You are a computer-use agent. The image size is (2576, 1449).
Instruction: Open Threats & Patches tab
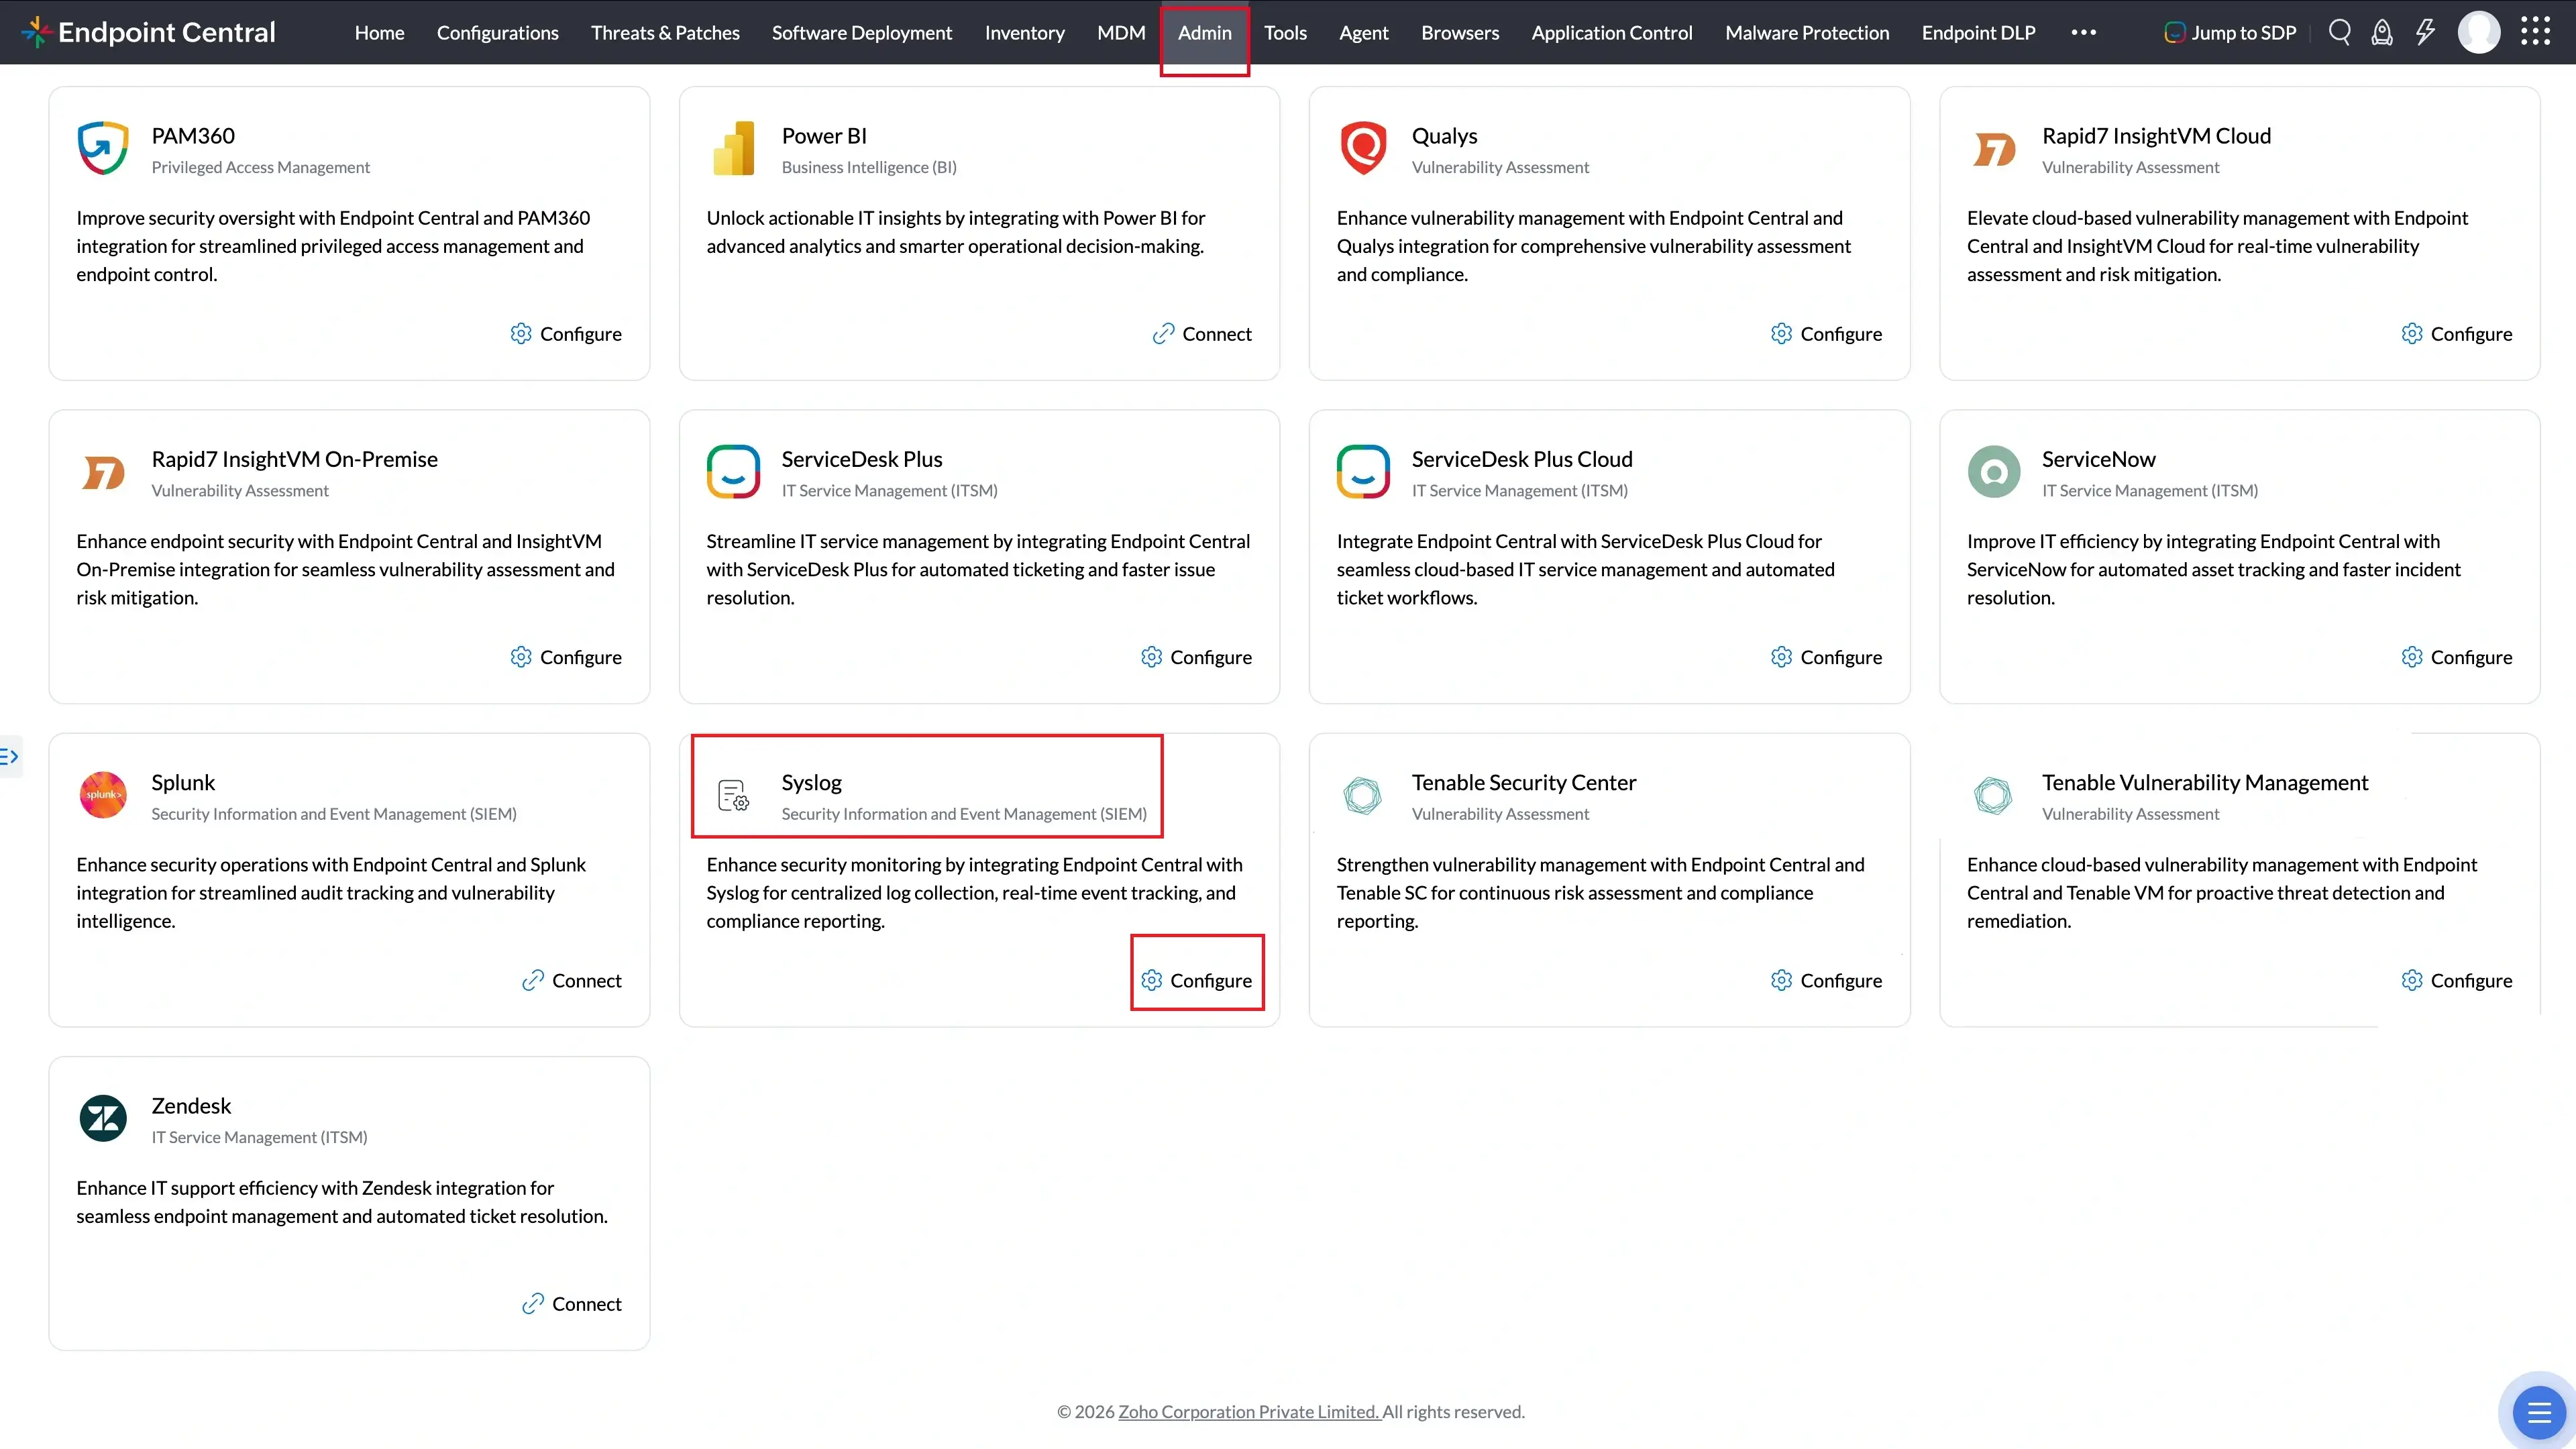pyautogui.click(x=665, y=32)
